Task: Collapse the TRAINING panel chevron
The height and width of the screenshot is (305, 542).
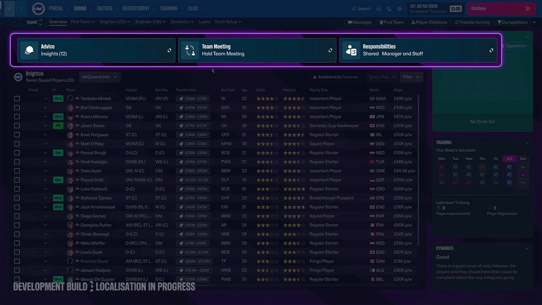Action: tap(527, 143)
